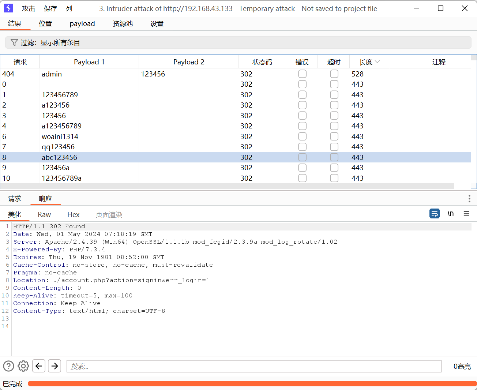Switch to the payload tab
The image size is (477, 390).
[x=82, y=24]
